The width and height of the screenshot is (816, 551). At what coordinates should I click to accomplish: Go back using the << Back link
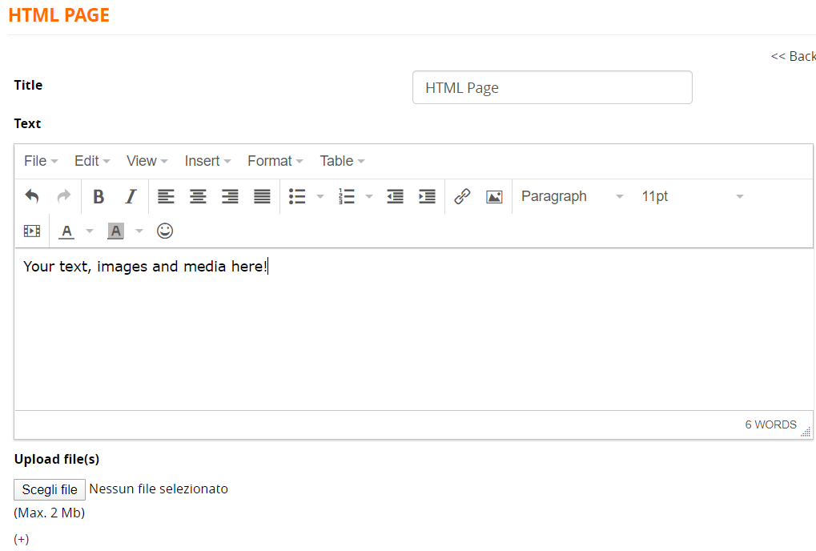tap(793, 56)
